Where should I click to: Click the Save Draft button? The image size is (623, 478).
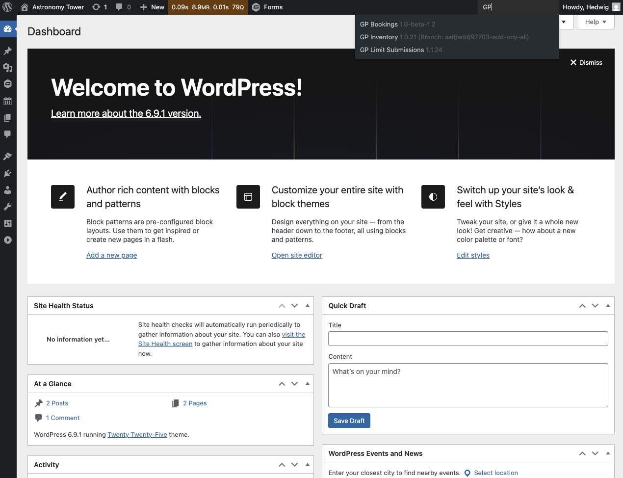[x=349, y=421]
